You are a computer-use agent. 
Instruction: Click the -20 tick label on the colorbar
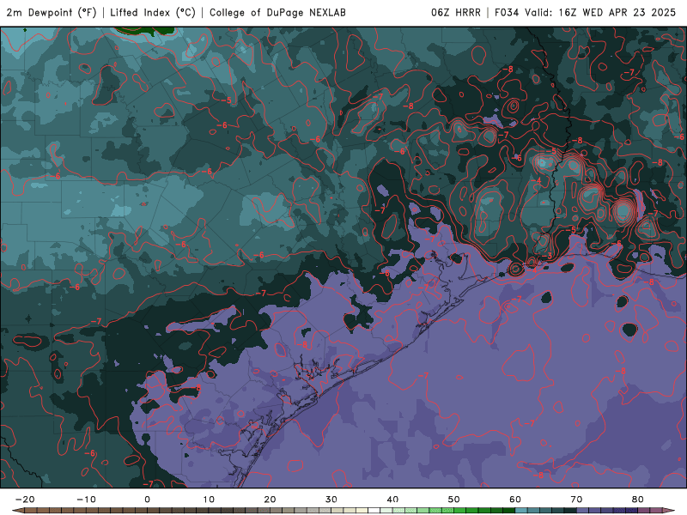click(25, 500)
